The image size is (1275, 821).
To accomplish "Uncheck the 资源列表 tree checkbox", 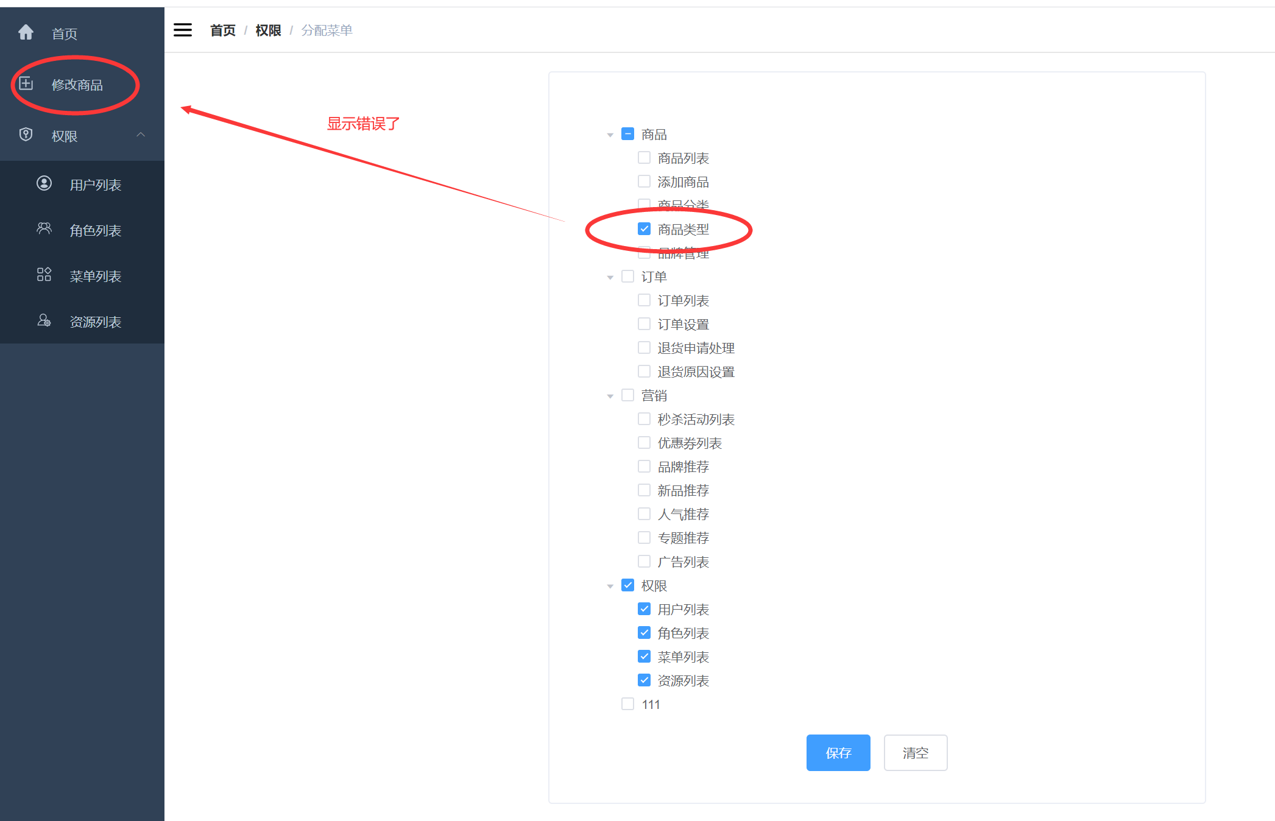I will click(x=644, y=680).
